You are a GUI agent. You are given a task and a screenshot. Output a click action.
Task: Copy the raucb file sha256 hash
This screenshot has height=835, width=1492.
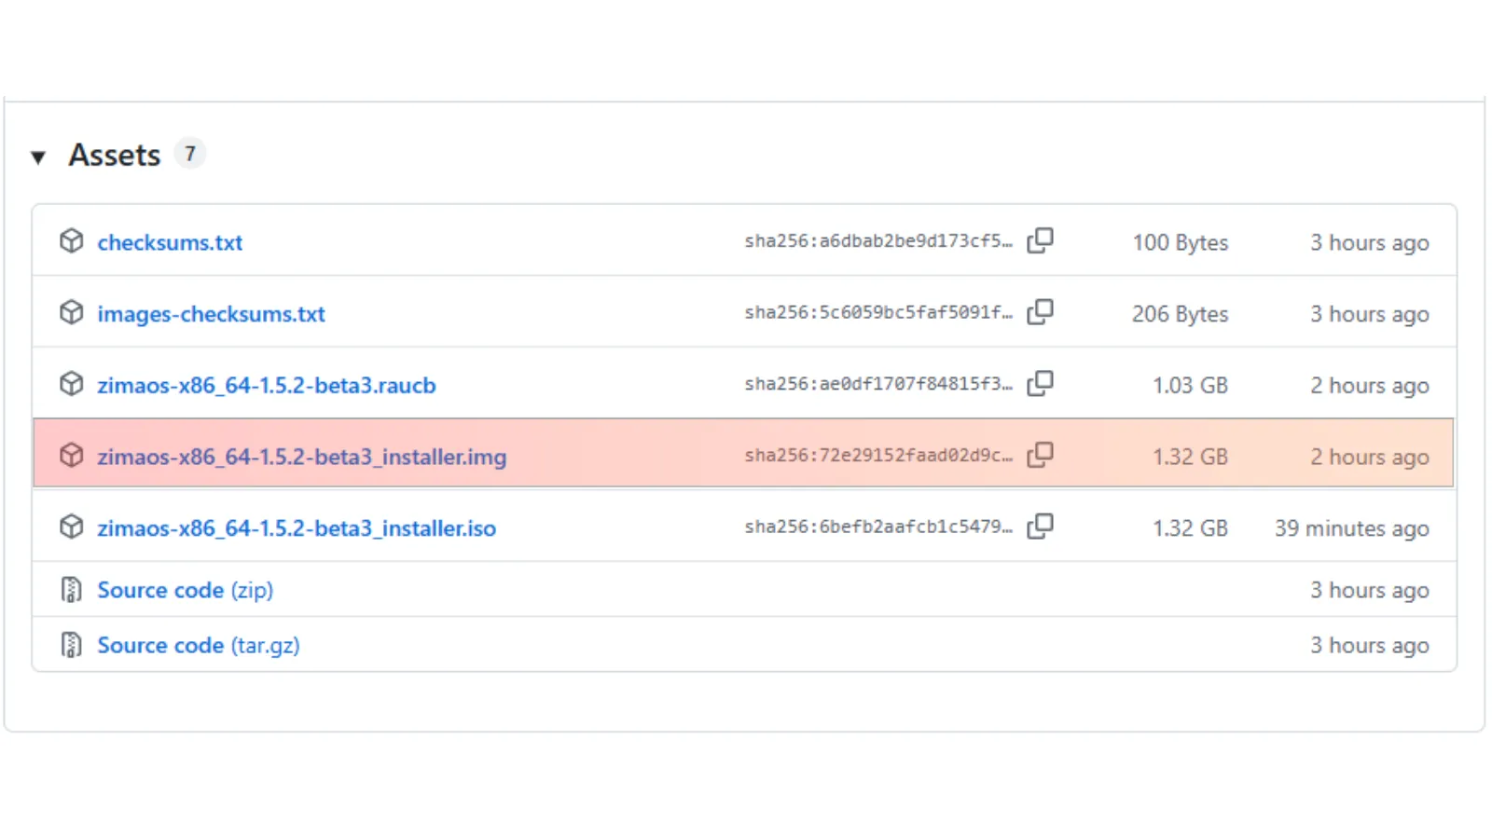[1040, 384]
